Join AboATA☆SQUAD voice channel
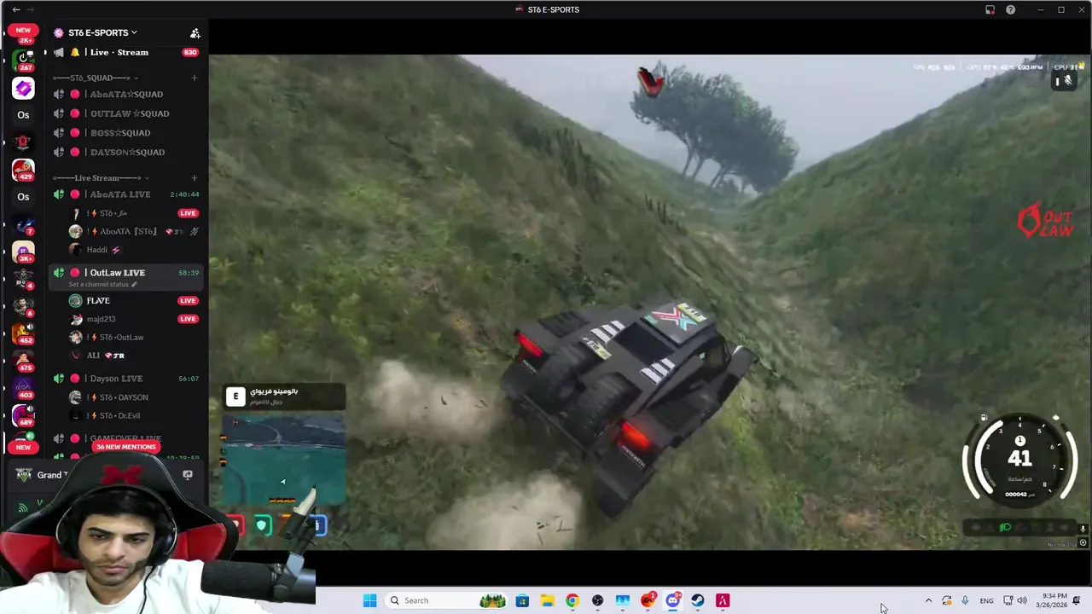Viewport: 1092px width, 614px height. coord(125,94)
